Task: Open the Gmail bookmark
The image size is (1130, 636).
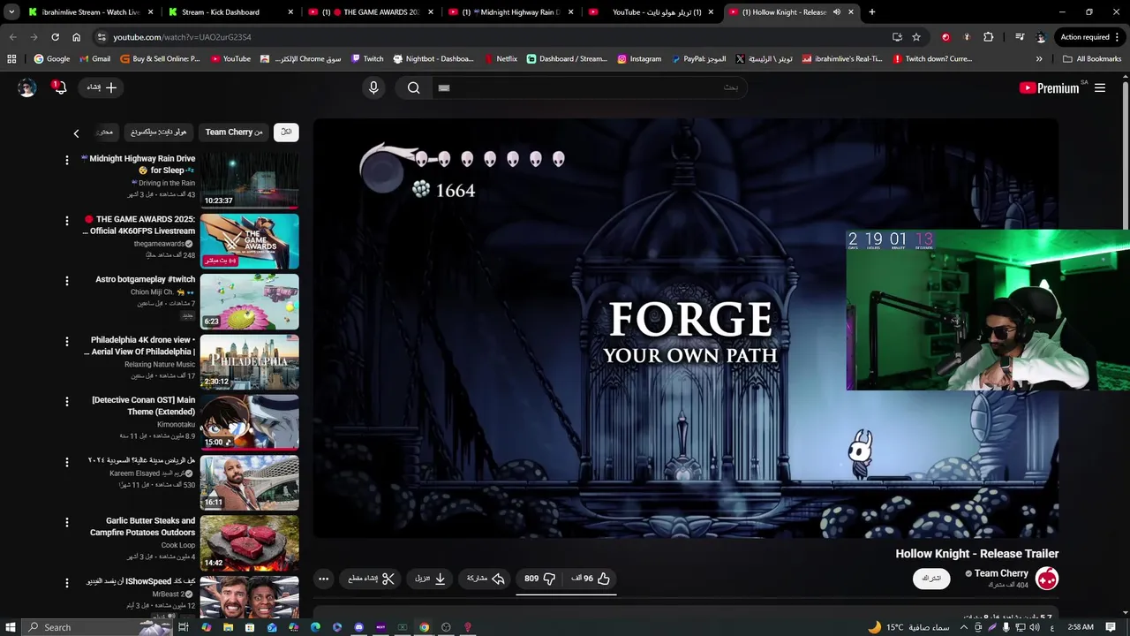Action: (95, 59)
